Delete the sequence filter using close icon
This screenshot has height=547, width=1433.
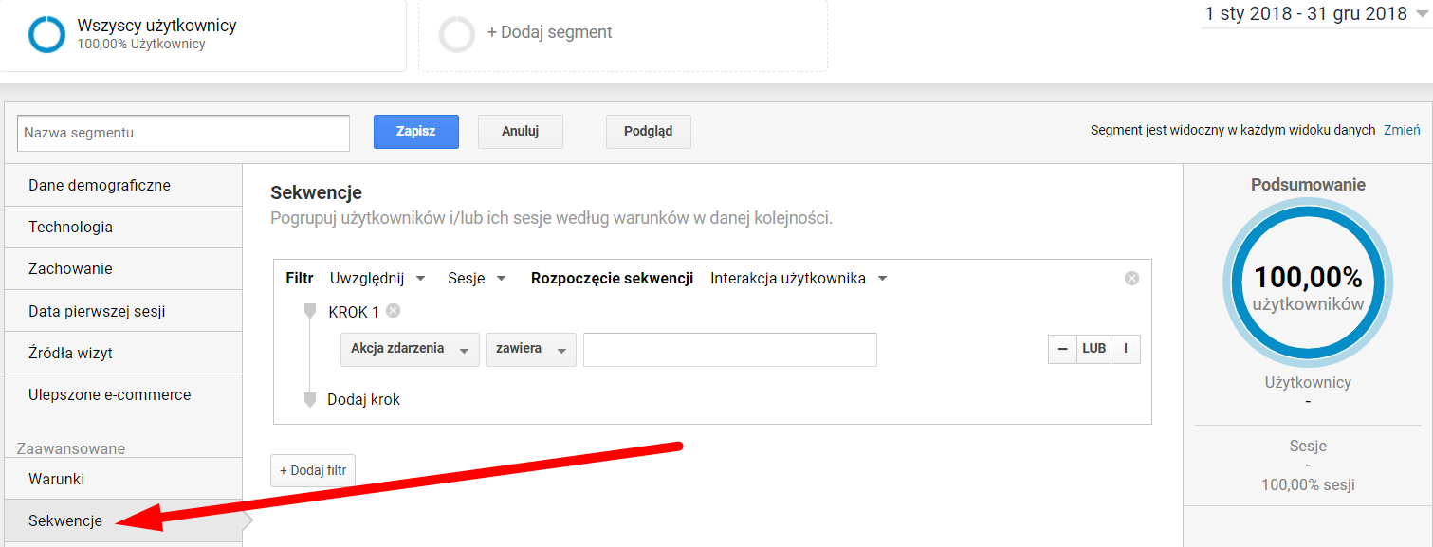tap(1130, 279)
